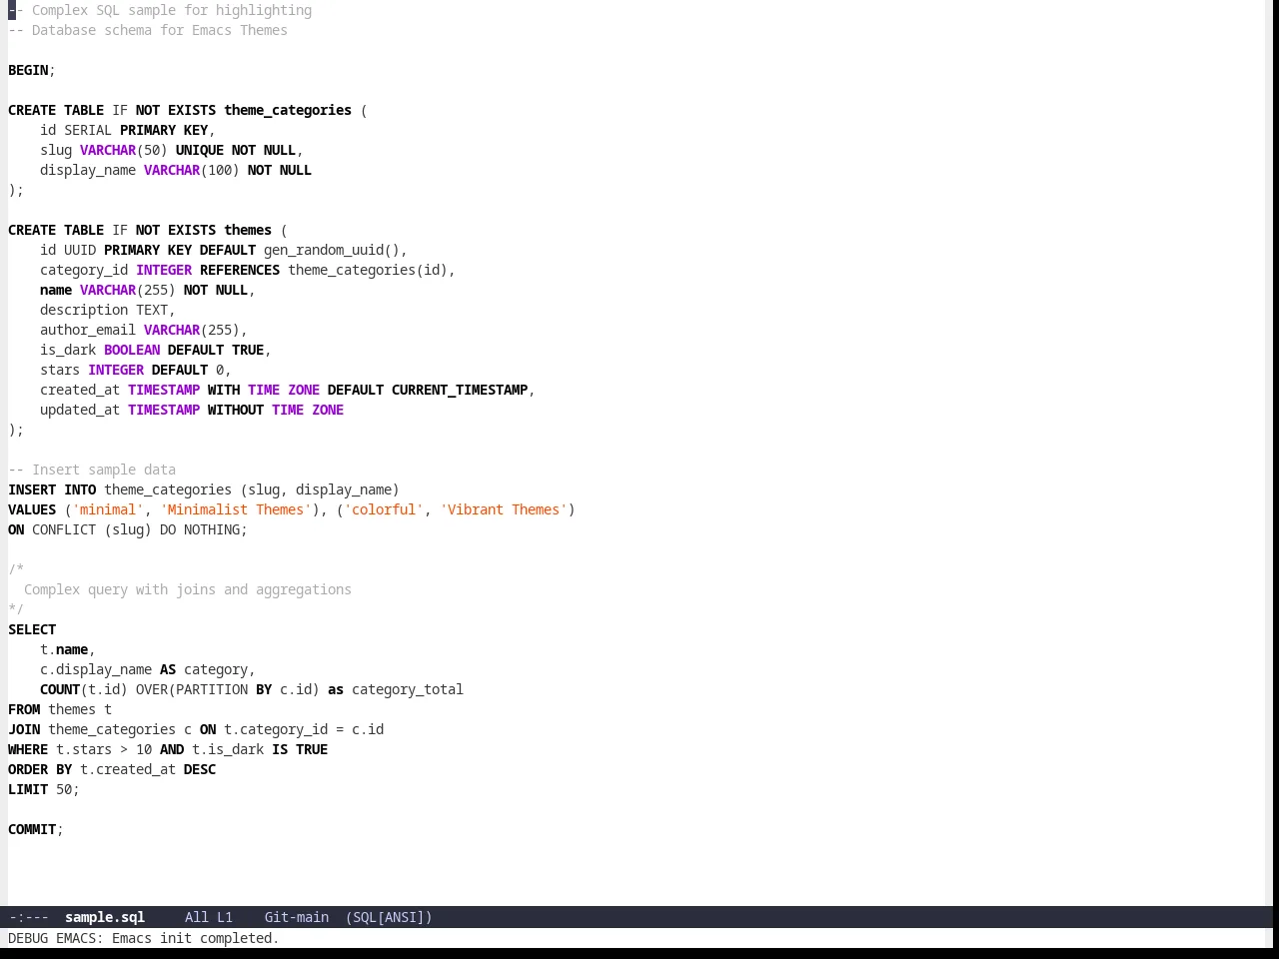Click VARCHAR(100) in display_name line
The width and height of the screenshot is (1279, 959).
192,170
